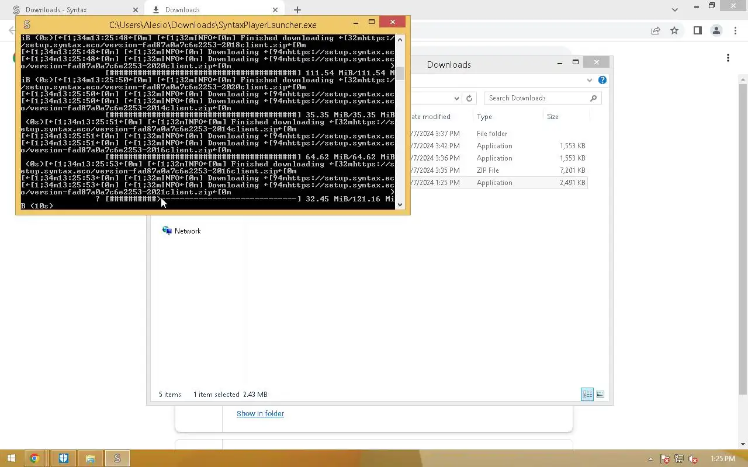Switch Explorer to Details view
Image resolution: width=748 pixels, height=467 pixels.
pos(587,395)
